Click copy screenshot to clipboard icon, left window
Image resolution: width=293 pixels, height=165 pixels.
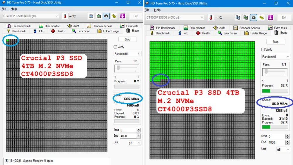pyautogui.click(x=98, y=16)
